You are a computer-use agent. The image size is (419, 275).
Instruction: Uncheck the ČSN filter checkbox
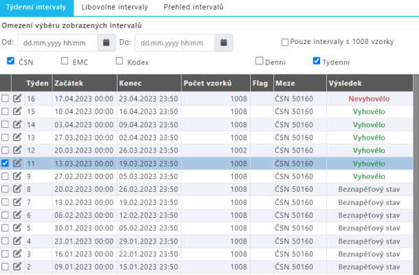point(10,61)
